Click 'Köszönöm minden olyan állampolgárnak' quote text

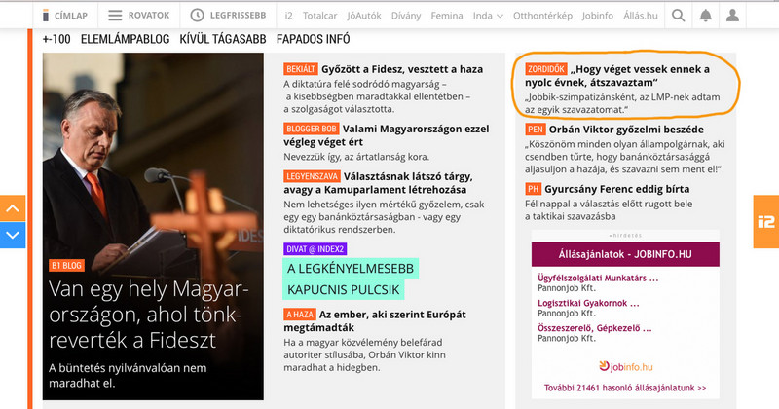point(624,157)
